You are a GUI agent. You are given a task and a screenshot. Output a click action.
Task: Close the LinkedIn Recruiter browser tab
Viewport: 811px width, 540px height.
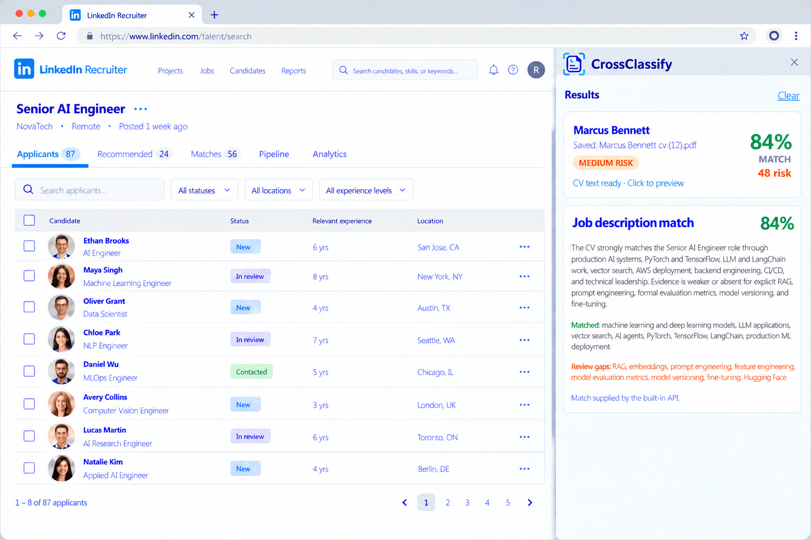pos(191,15)
